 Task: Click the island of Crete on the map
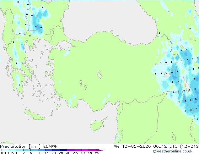coord(35,115)
